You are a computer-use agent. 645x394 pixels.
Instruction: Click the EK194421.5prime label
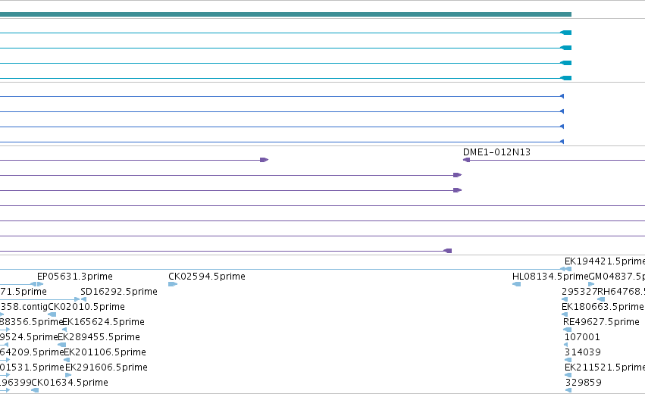[605, 261]
